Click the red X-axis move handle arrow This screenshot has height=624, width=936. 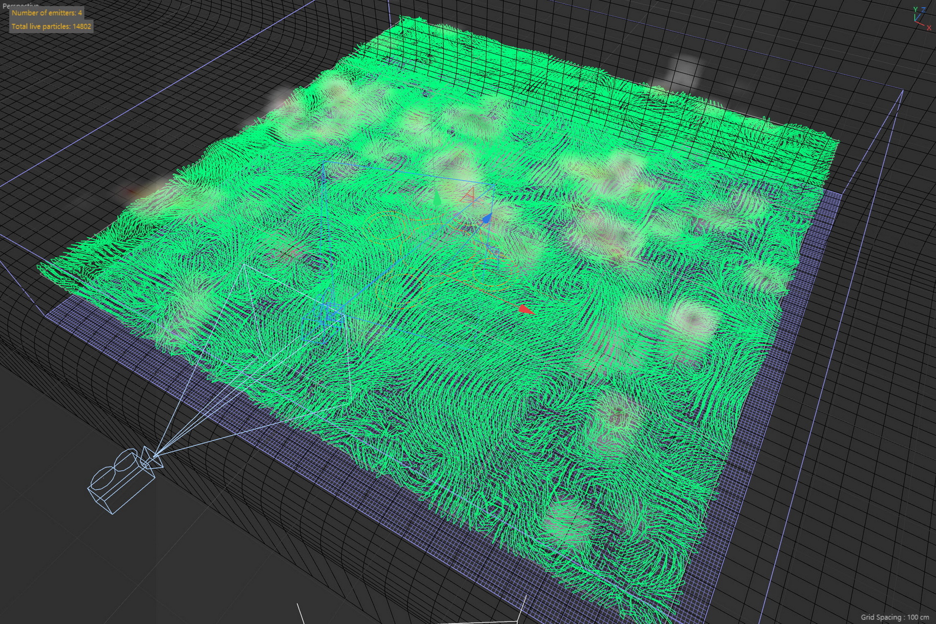click(525, 309)
